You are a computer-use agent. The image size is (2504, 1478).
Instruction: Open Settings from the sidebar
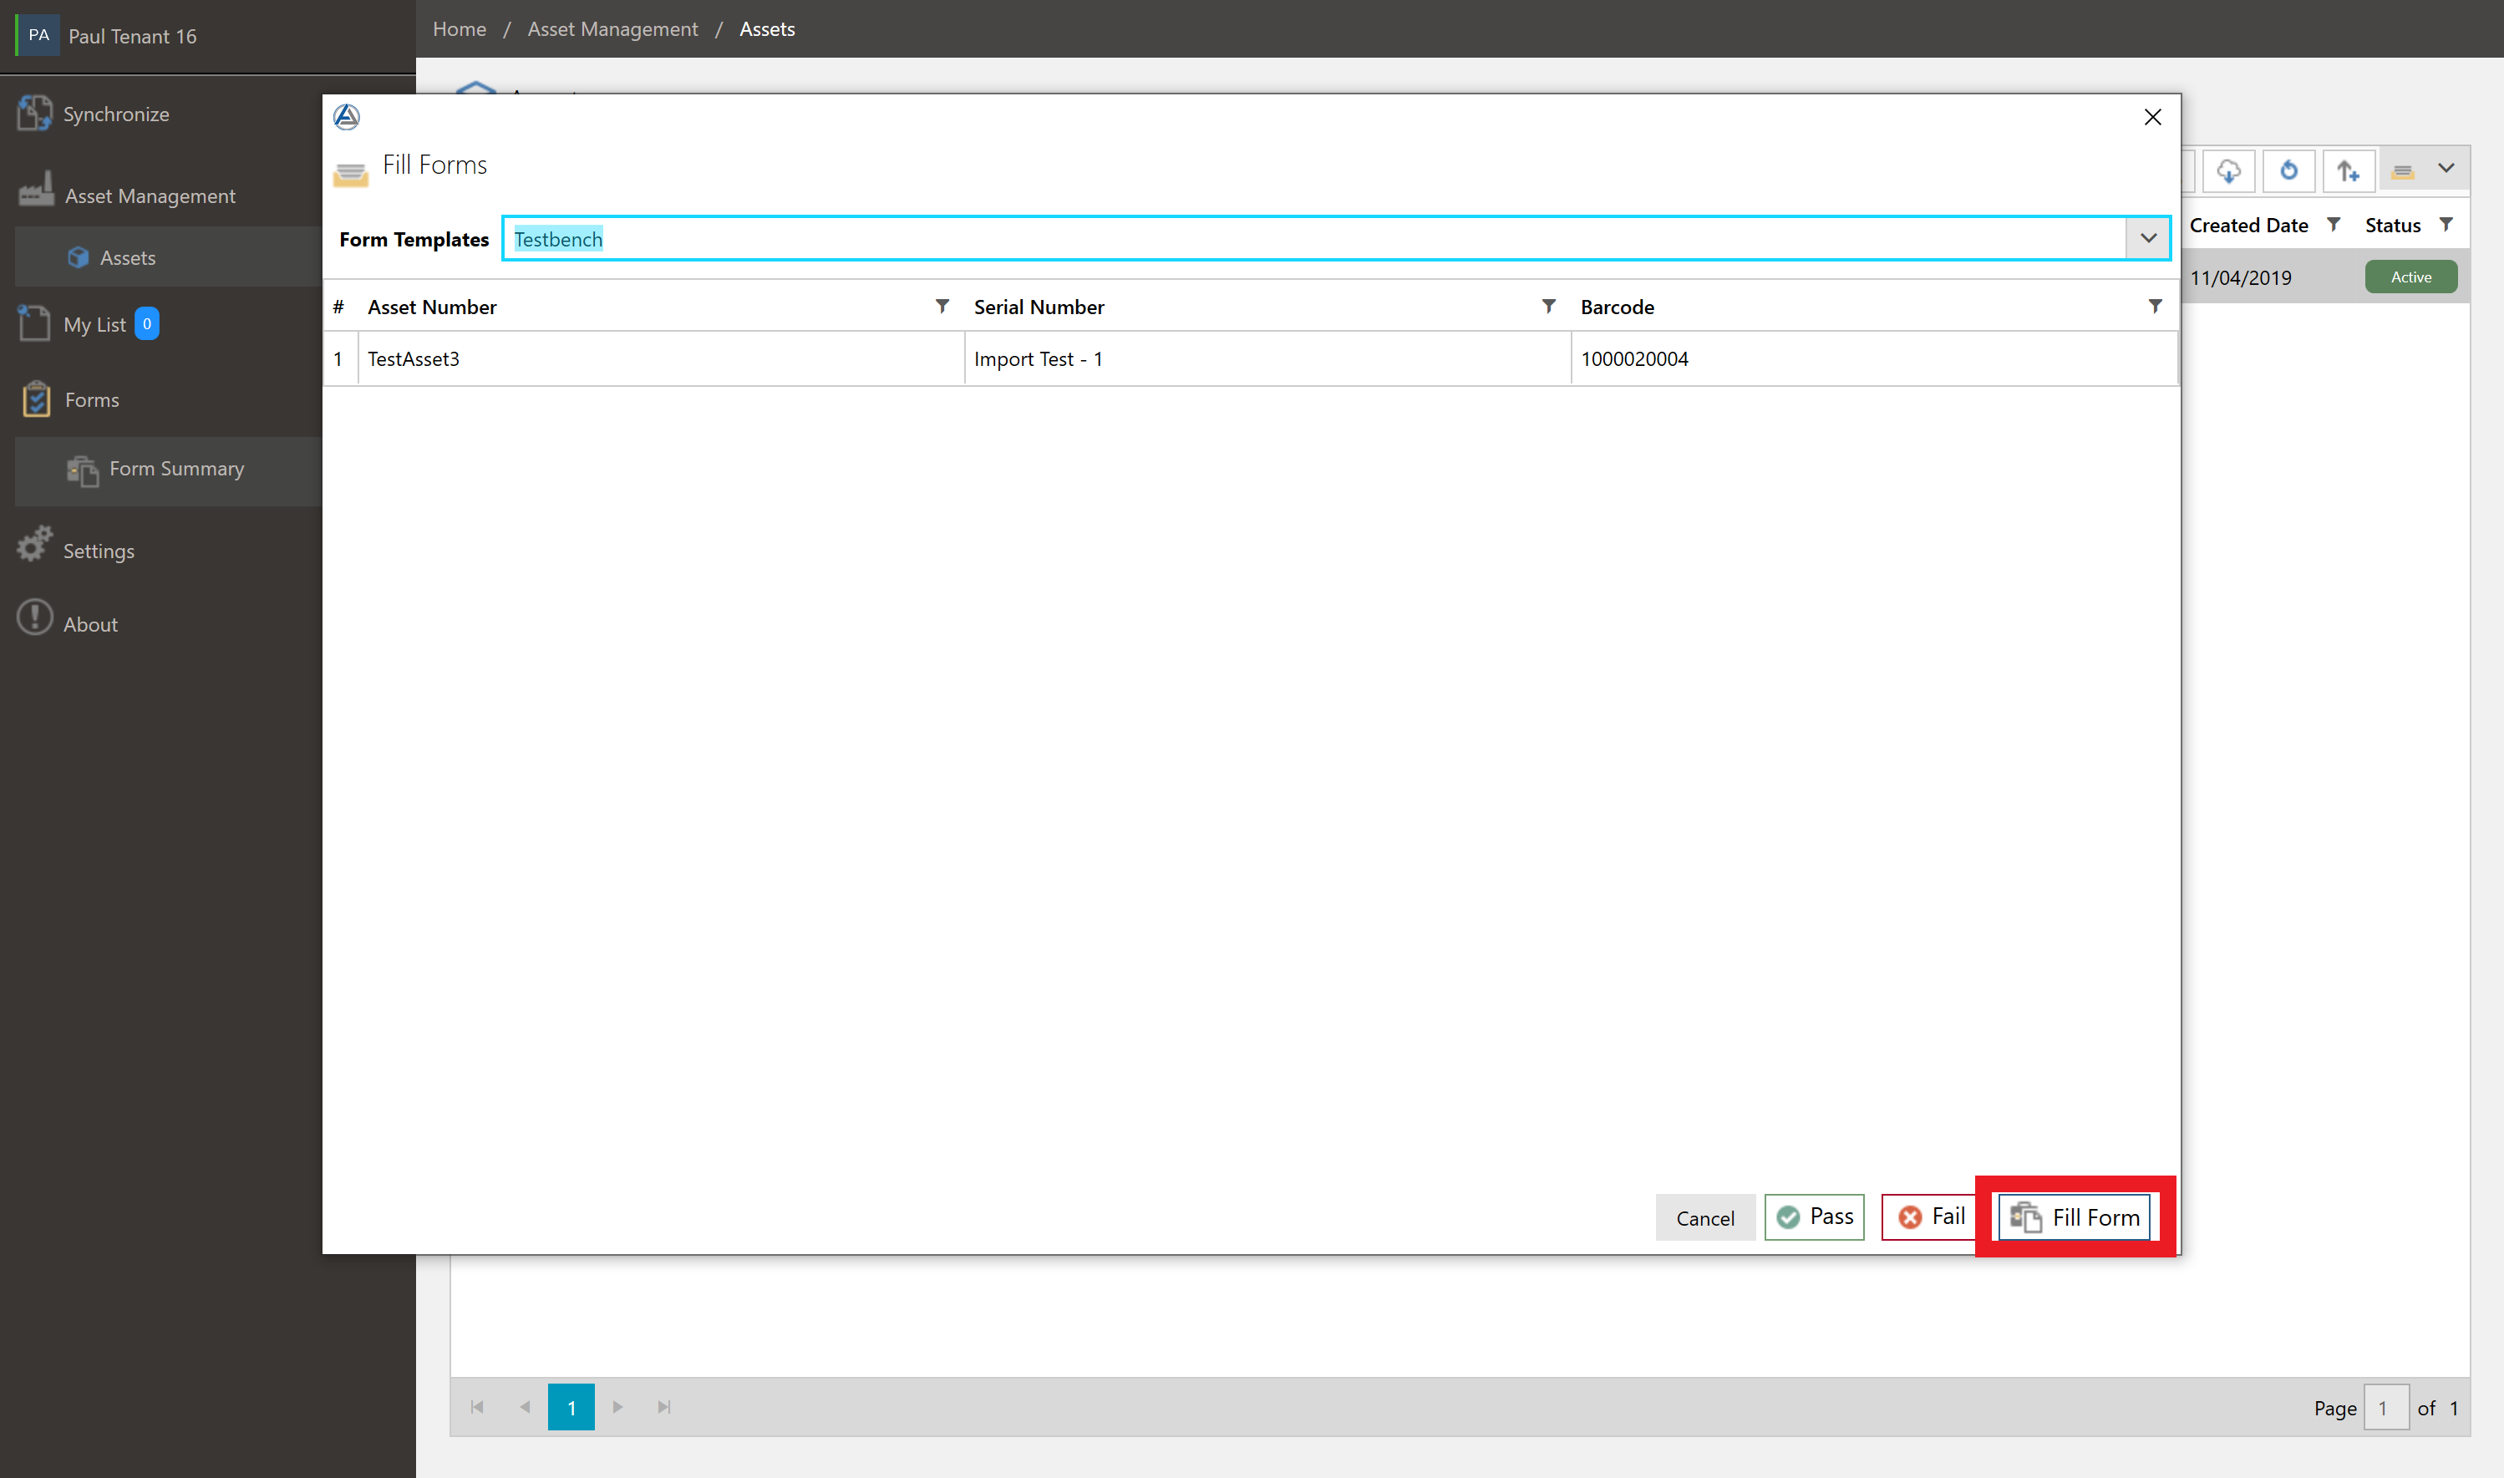pos(98,551)
